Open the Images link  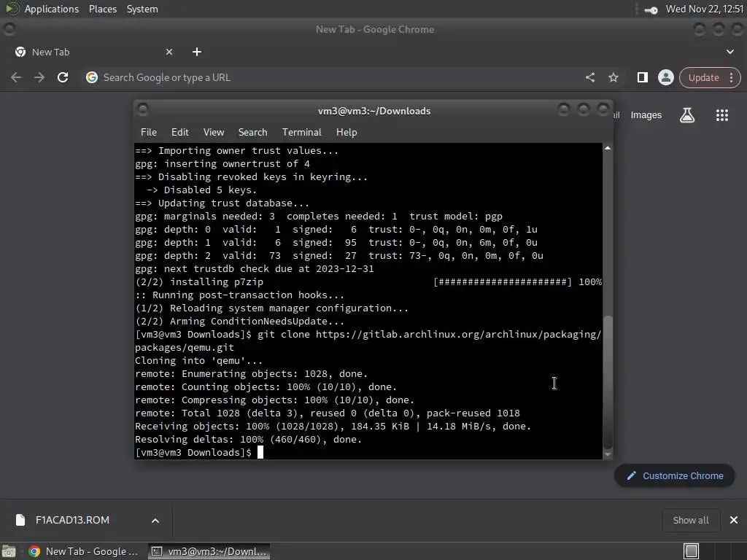coord(646,115)
